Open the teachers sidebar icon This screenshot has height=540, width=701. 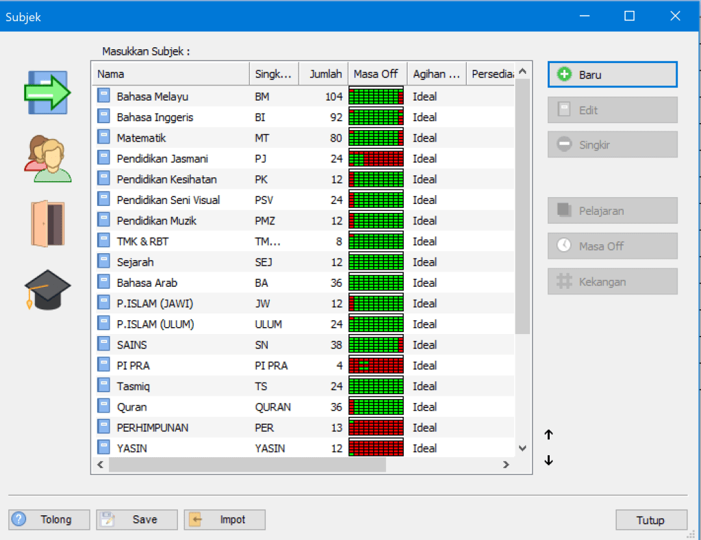pos(47,159)
